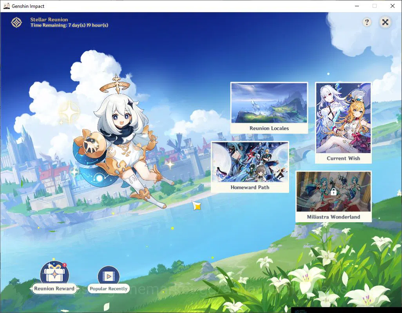Open the Reunion Locales card image
Screen dimensions: 402x313
click(x=269, y=103)
